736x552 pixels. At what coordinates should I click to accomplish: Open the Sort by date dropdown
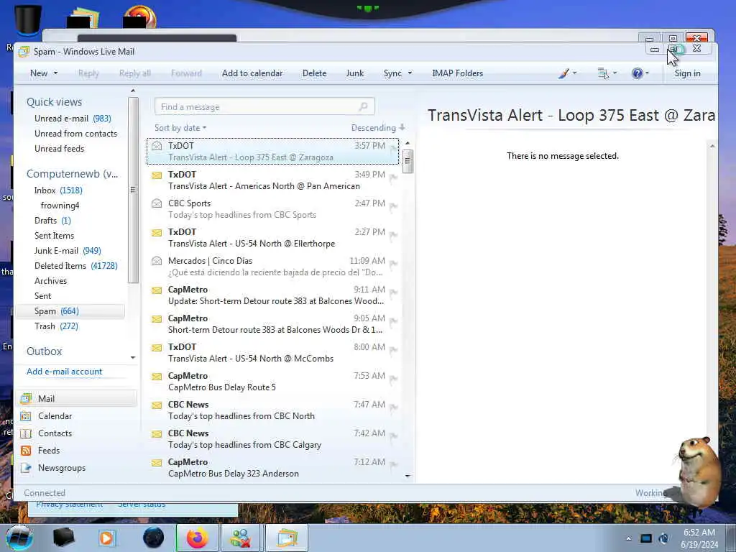point(180,128)
